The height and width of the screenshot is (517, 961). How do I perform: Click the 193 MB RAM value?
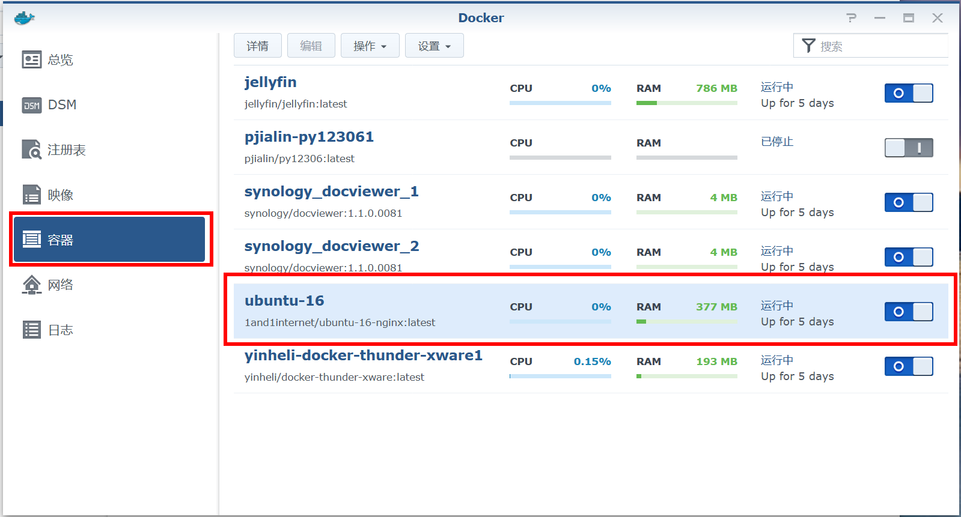pyautogui.click(x=716, y=361)
